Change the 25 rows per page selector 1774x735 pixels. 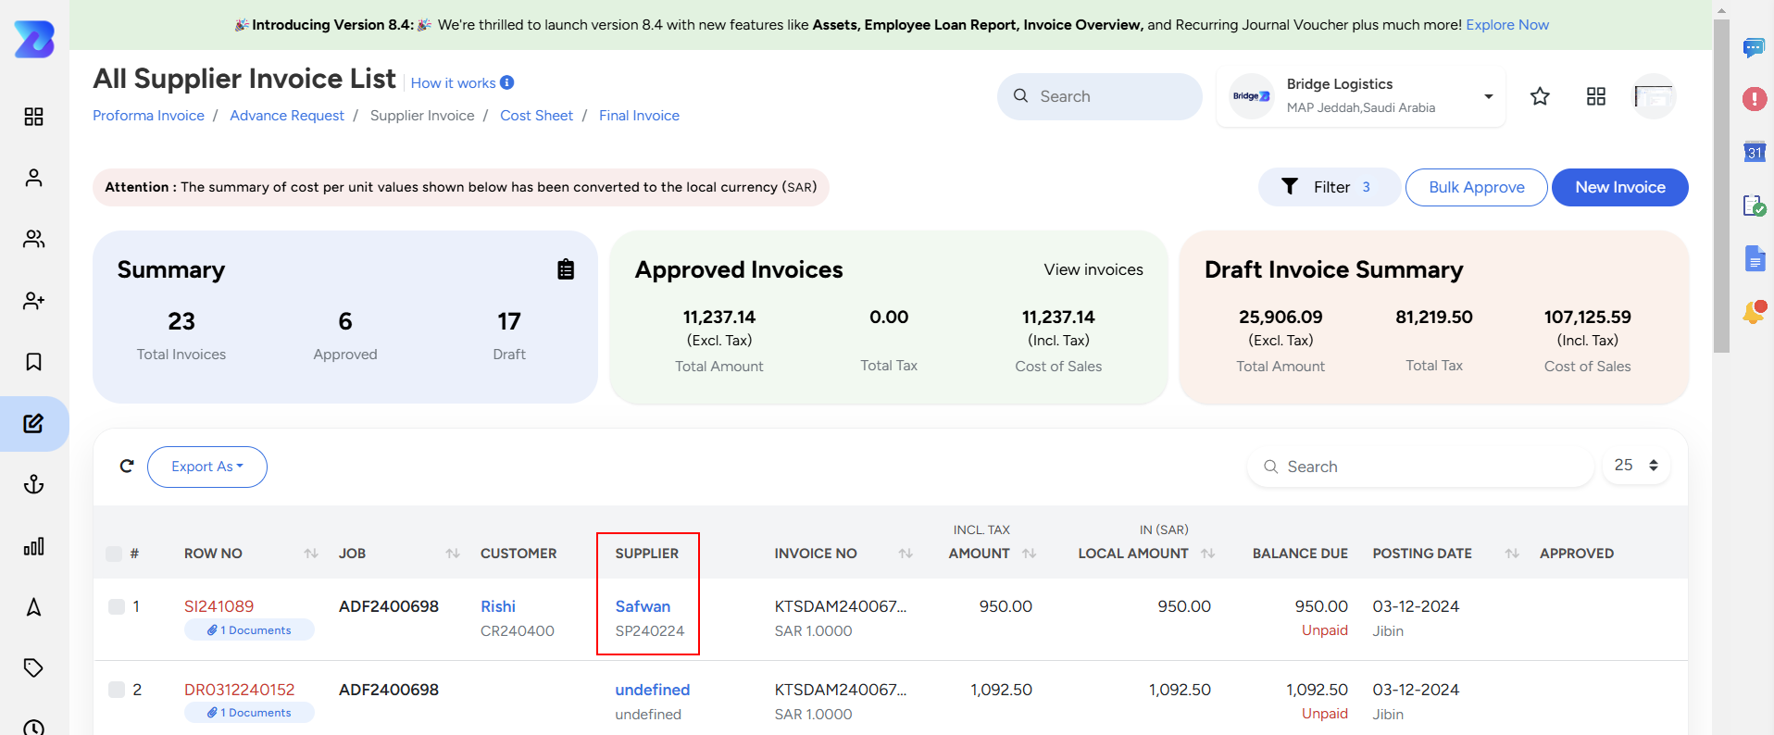(x=1636, y=466)
